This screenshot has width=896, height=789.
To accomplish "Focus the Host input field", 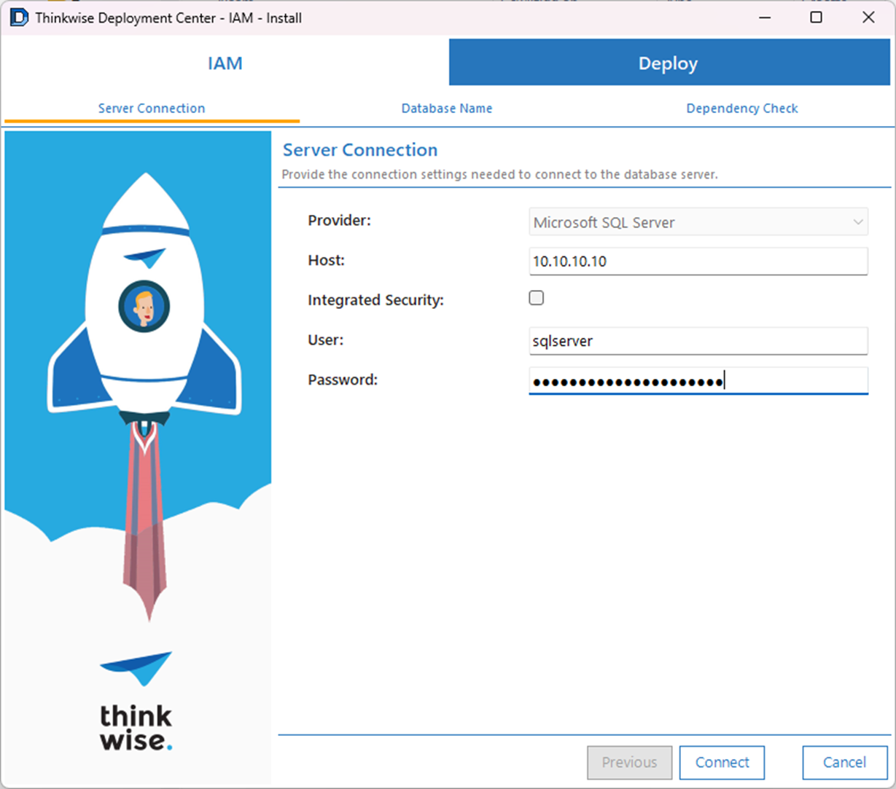I will click(x=698, y=262).
